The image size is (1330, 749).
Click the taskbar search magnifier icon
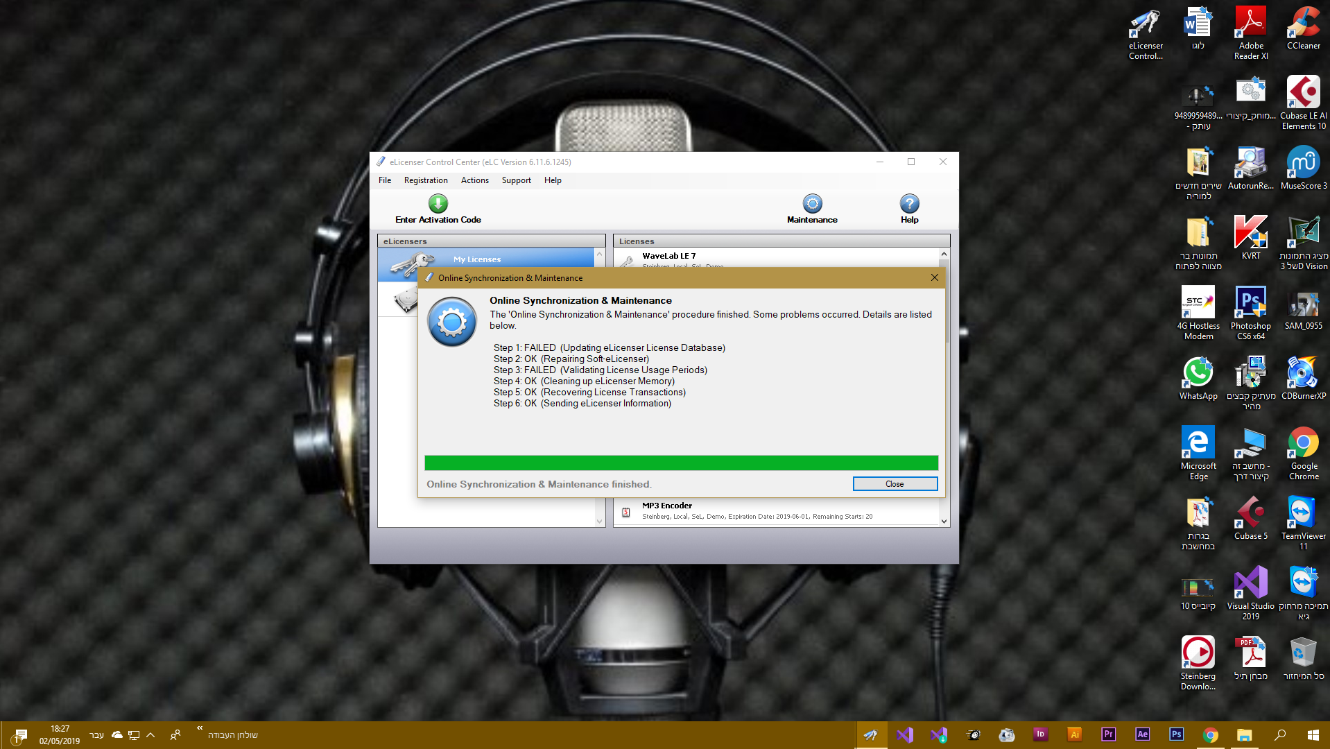(x=1280, y=735)
